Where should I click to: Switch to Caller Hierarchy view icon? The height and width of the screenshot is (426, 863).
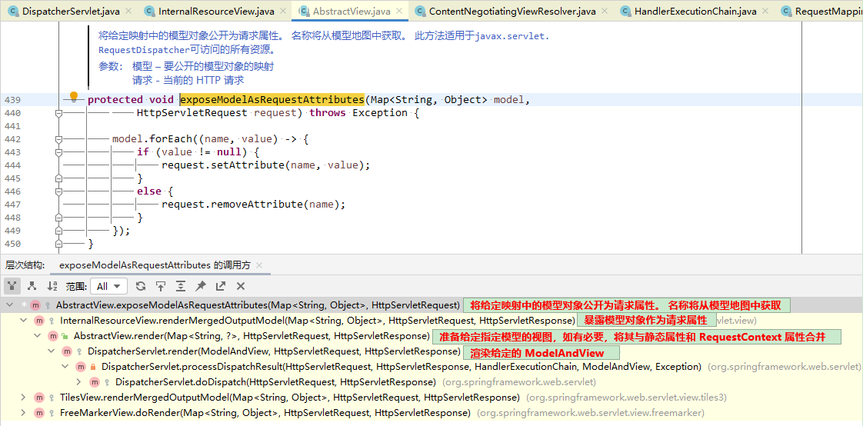click(12, 286)
